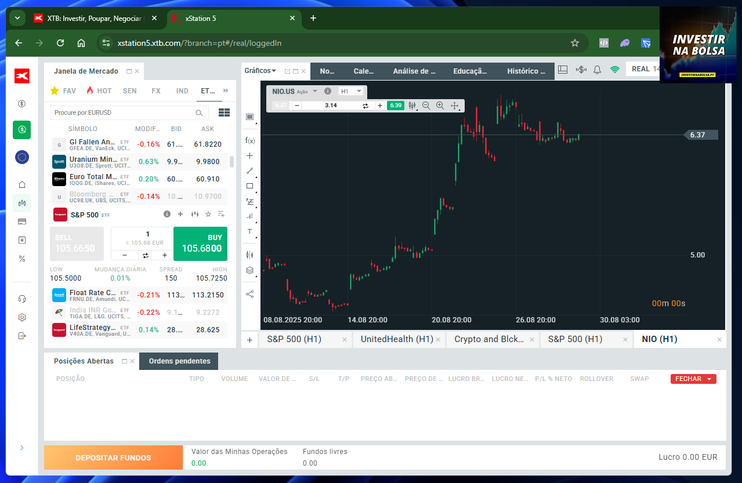This screenshot has height=483, width=742.
Task: Click the logout icon in left sidebar
Action: click(22, 336)
